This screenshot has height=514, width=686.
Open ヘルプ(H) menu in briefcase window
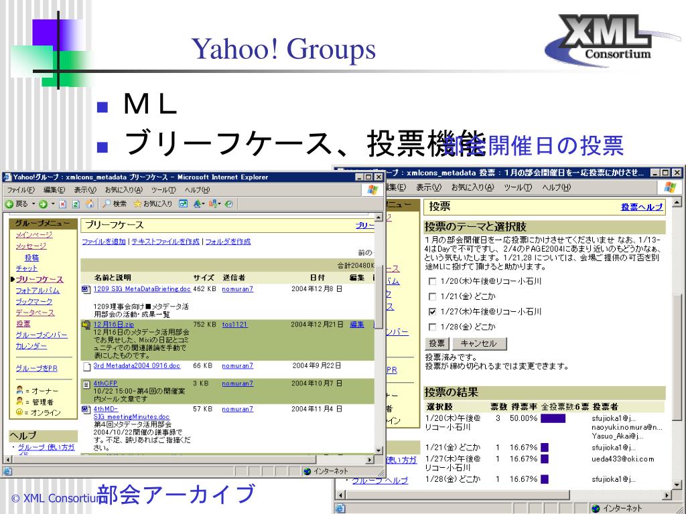[197, 190]
